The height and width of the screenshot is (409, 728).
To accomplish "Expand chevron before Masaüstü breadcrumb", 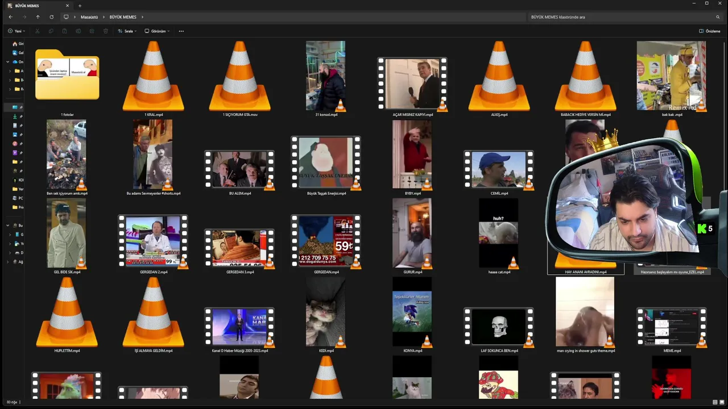I will pyautogui.click(x=75, y=17).
